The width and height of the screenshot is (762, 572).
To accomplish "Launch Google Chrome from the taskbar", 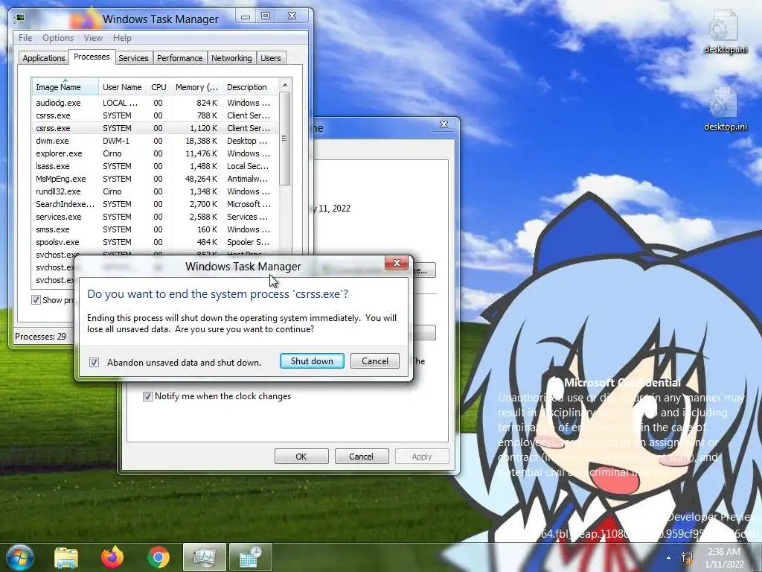I will (x=159, y=557).
